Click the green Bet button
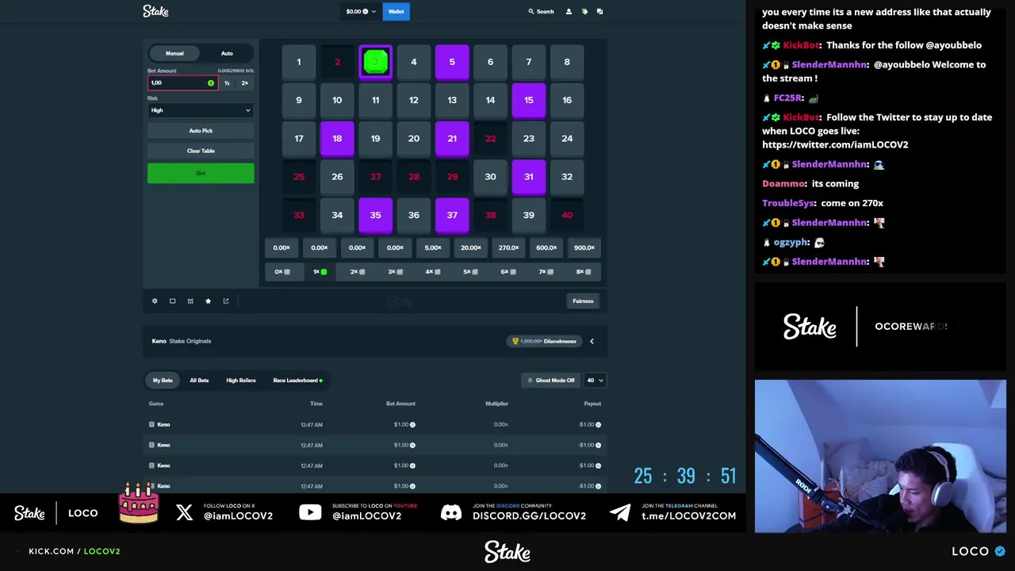Image resolution: width=1015 pixels, height=571 pixels. tap(201, 173)
